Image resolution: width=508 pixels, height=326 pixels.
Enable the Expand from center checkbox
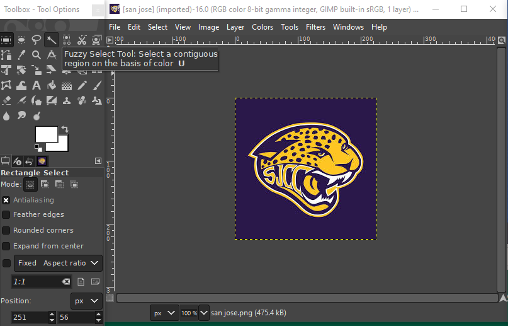click(6, 246)
